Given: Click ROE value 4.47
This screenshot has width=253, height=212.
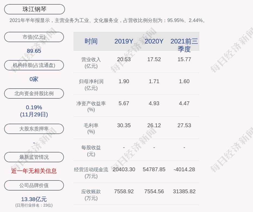Looking at the screenshot, I should tap(184, 103).
